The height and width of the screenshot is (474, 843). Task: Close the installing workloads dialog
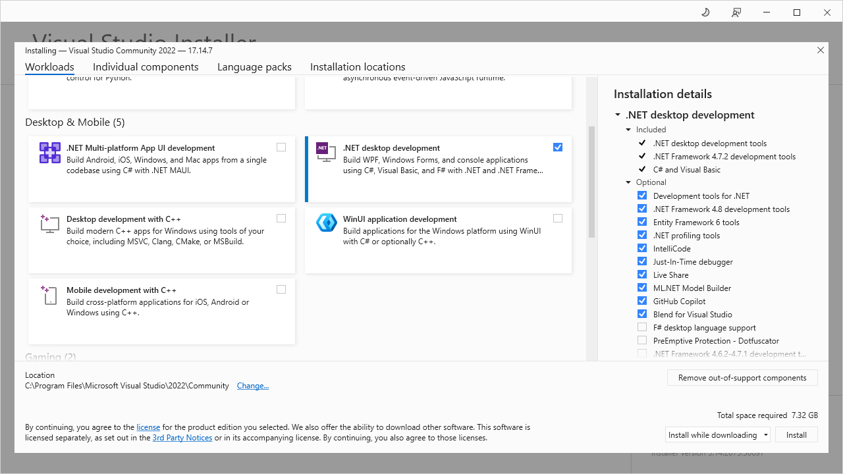click(821, 50)
